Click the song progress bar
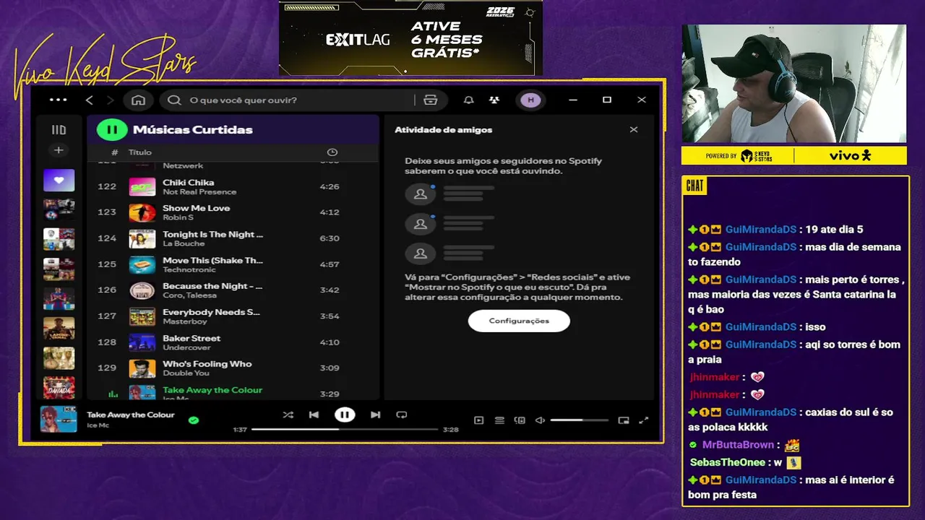Screen dimensions: 925x520 (345, 429)
